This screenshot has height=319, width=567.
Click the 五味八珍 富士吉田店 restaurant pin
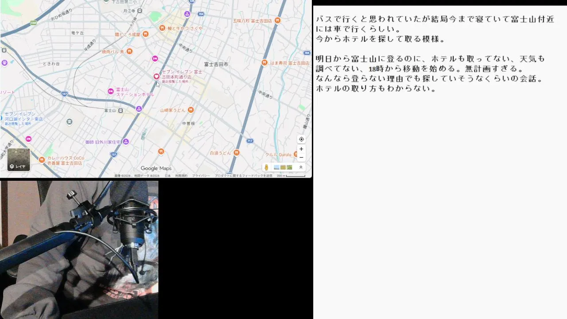[x=277, y=20]
